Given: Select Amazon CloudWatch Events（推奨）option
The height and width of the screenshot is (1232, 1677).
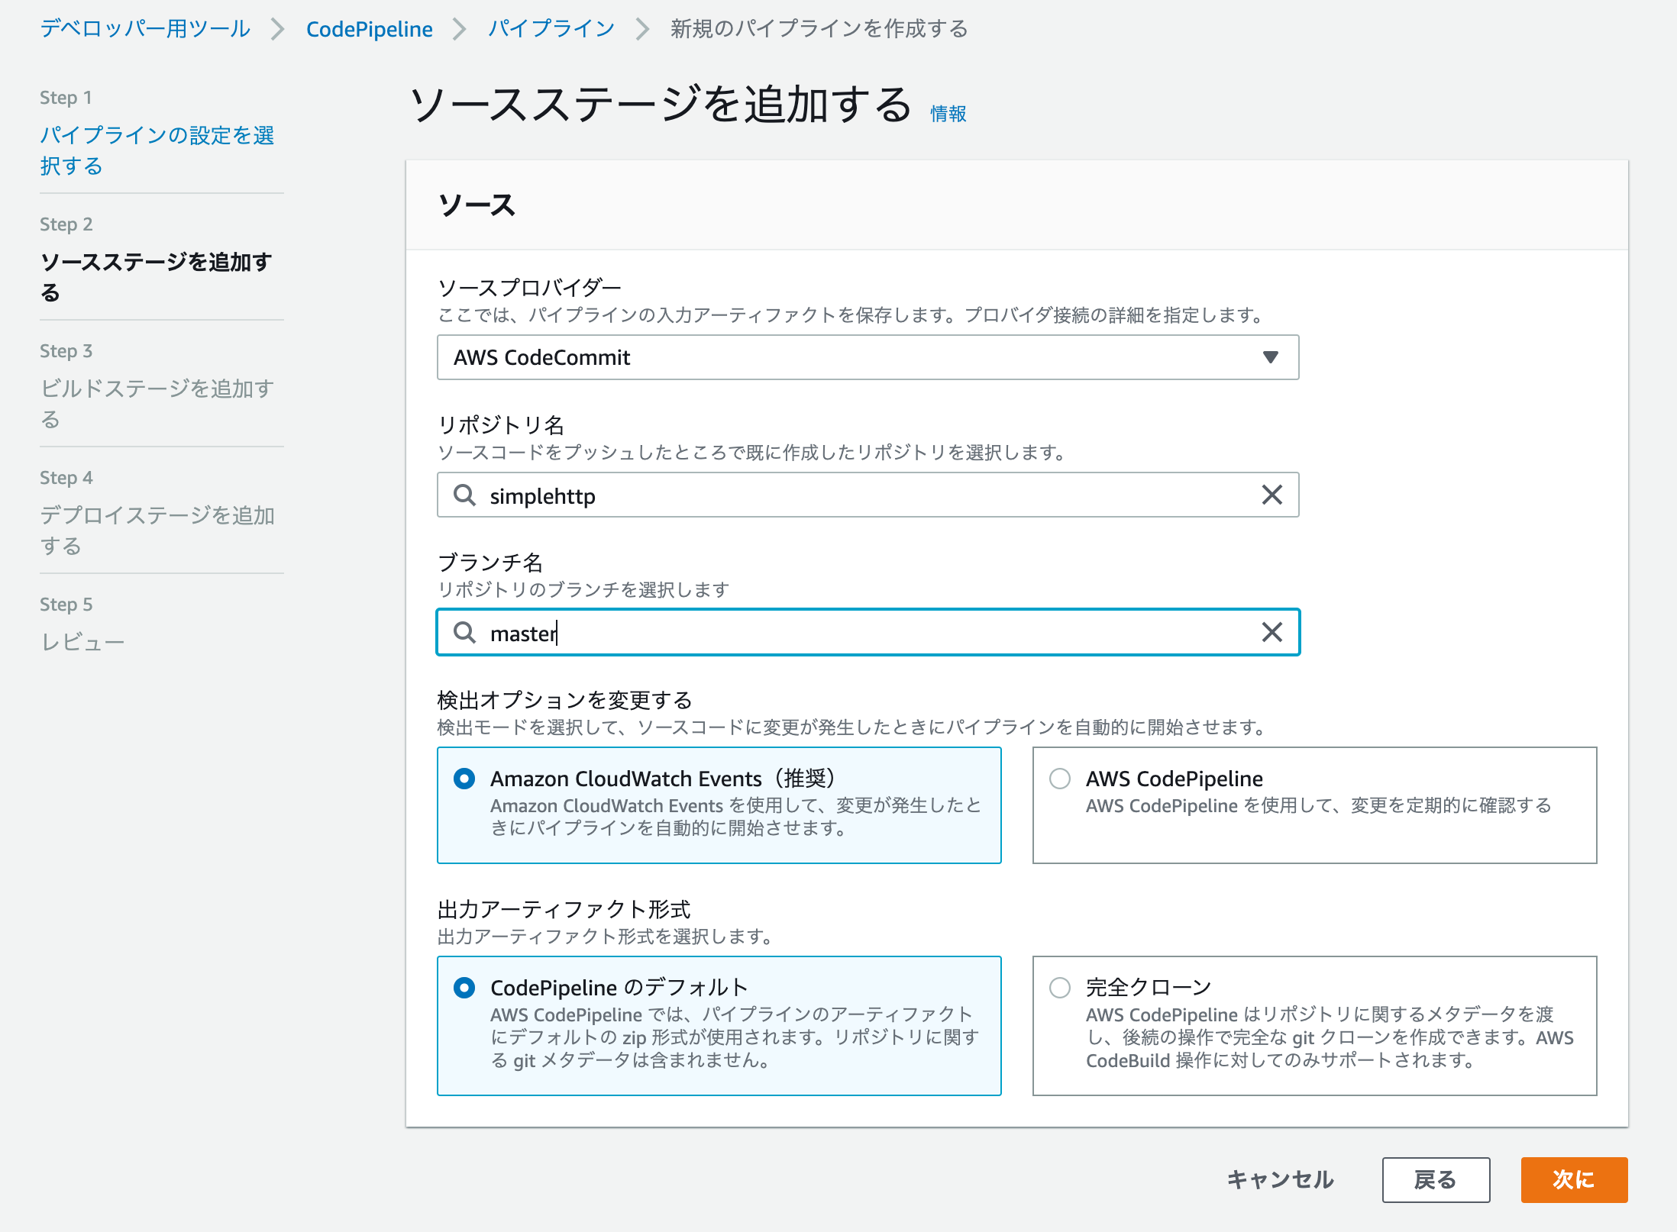Looking at the screenshot, I should [464, 779].
